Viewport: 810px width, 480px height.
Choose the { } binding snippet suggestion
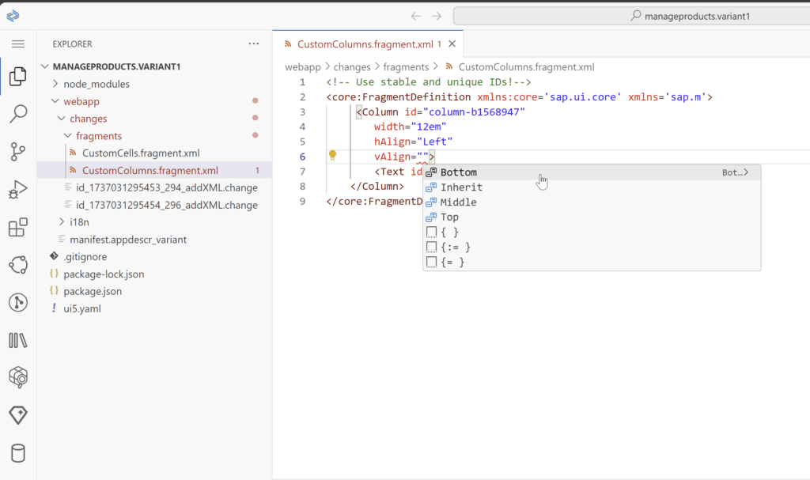point(592,232)
